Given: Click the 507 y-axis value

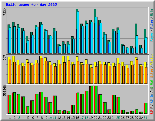Looking at the screenshot, I should [5, 57].
